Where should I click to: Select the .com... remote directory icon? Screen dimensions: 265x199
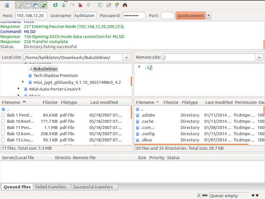click(x=138, y=128)
